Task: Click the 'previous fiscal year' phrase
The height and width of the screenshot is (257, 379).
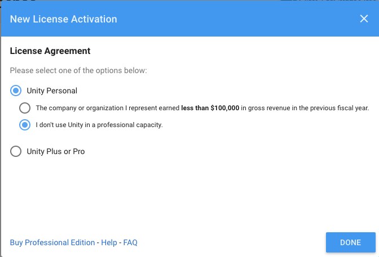Action: pyautogui.click(x=340, y=108)
